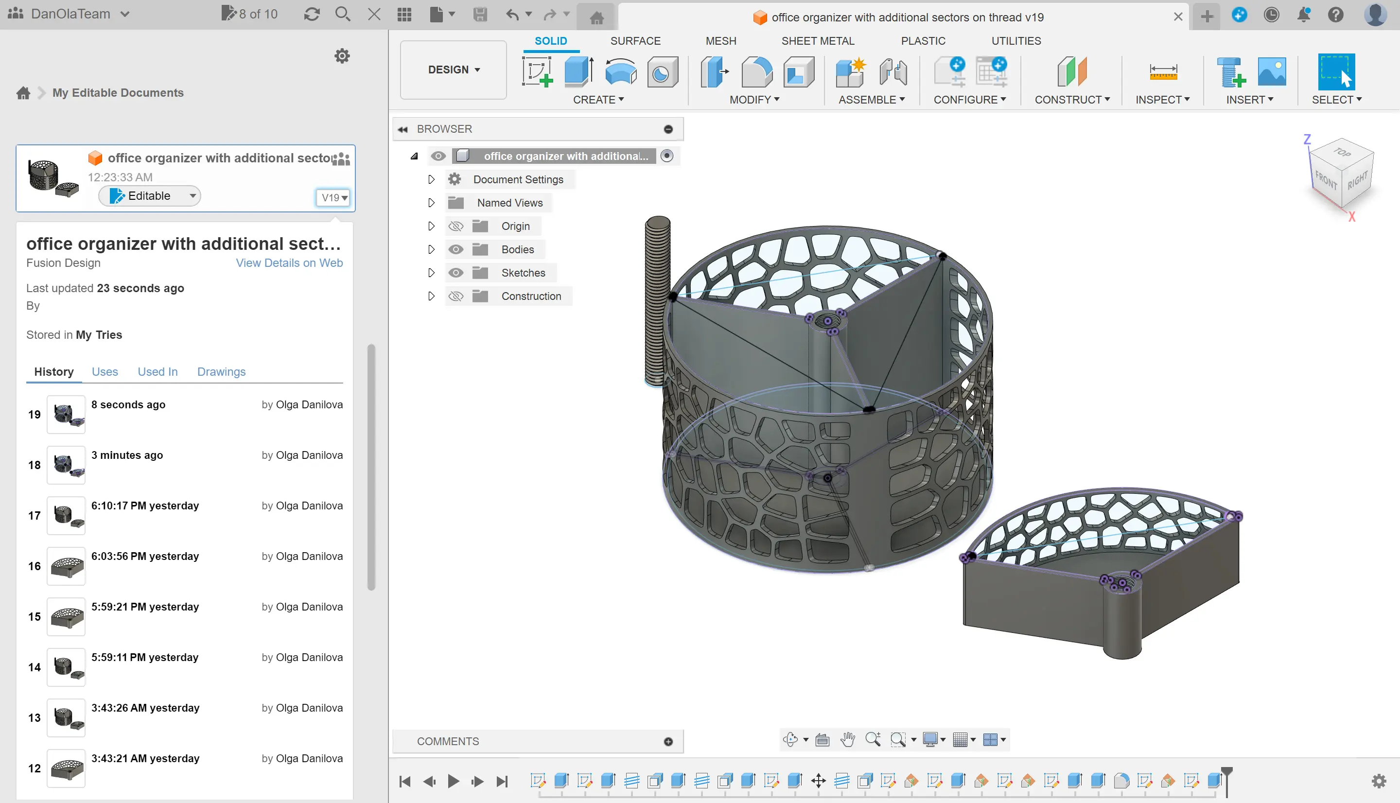Select the Hole tool
The width and height of the screenshot is (1400, 803).
coord(662,72)
